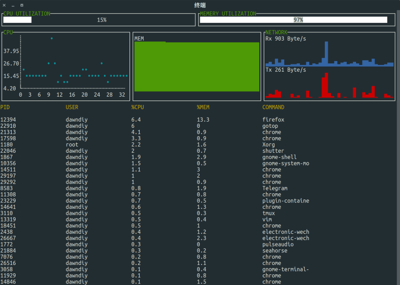The image size is (400, 285).
Task: Select the tmux process row
Action: click(x=147, y=213)
